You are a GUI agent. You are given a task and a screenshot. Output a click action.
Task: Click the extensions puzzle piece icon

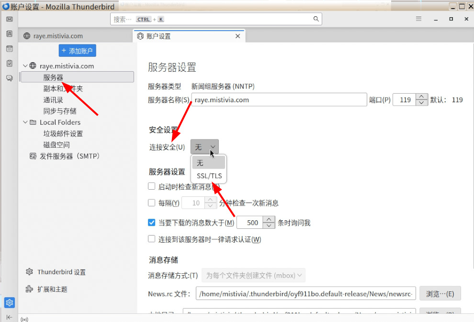[29, 289]
